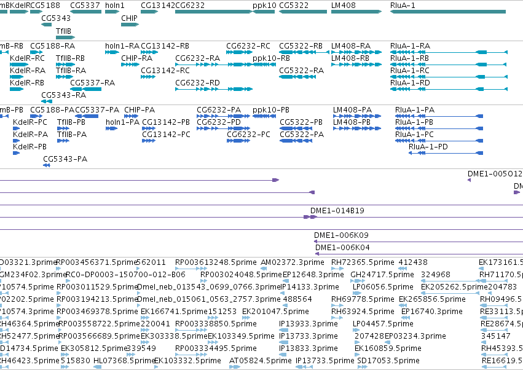Click the long RluA-1 gene bar

(x=448, y=12)
